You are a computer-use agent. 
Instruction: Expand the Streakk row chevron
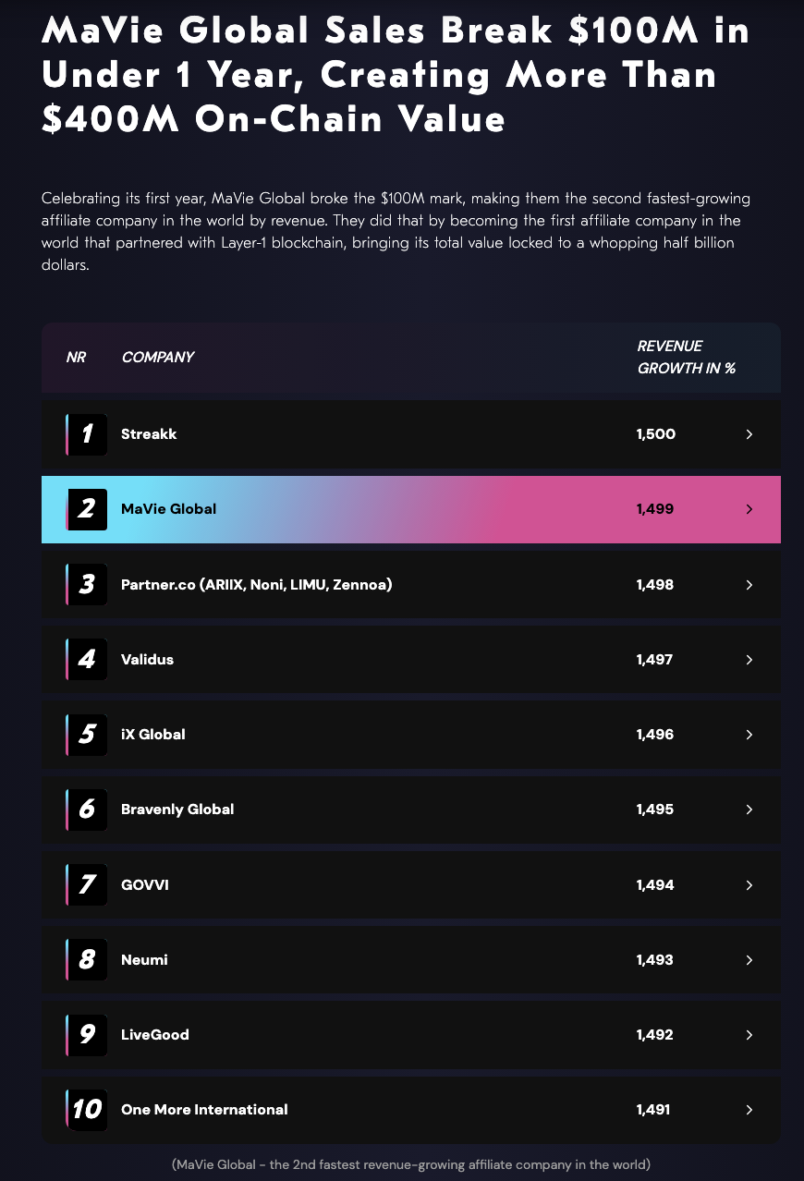[x=749, y=434]
